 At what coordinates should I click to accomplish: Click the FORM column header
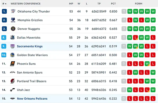pos(139,4)
